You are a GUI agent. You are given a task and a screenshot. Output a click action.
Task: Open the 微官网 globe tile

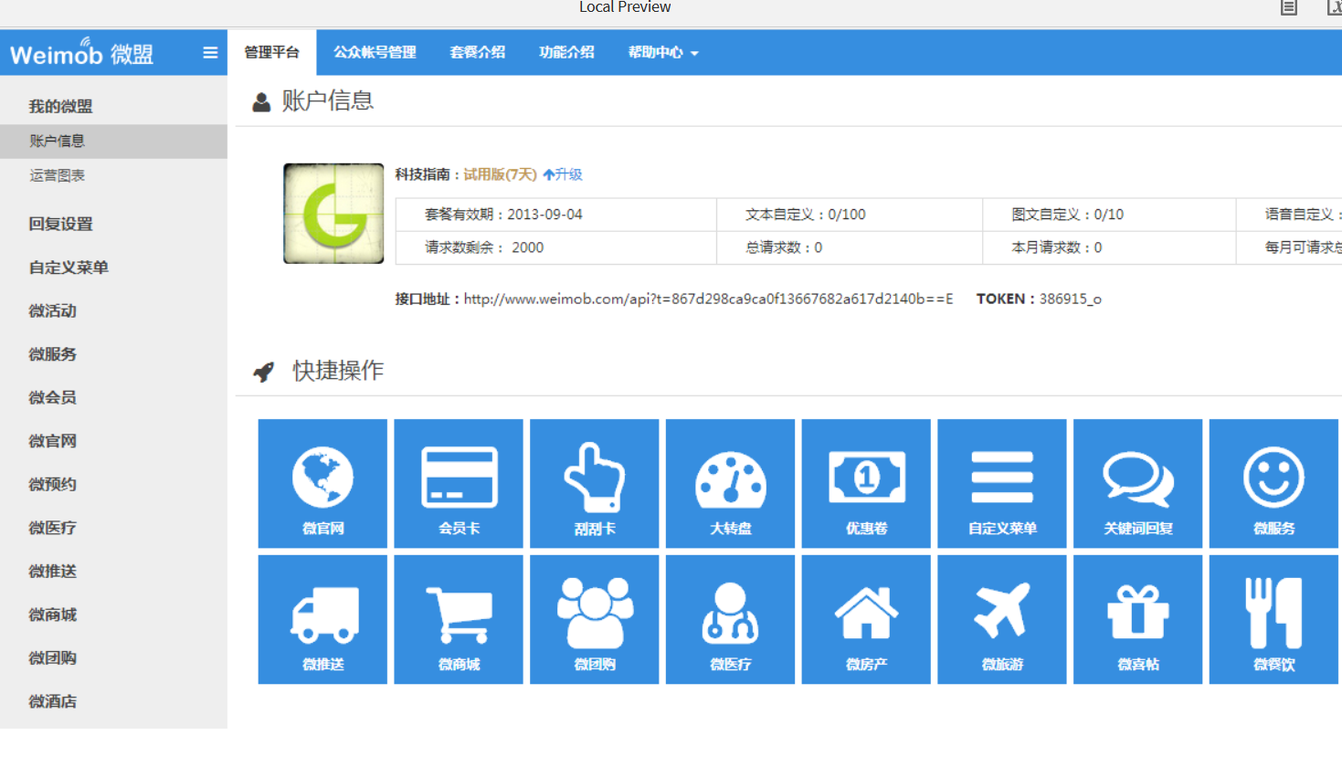[322, 484]
